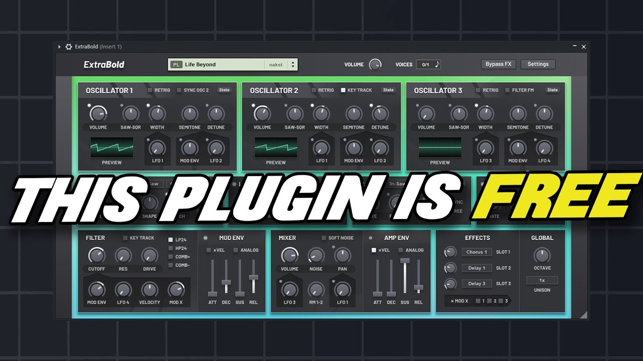Expand the plugin window menu arrow
643x361 pixels.
[59, 47]
